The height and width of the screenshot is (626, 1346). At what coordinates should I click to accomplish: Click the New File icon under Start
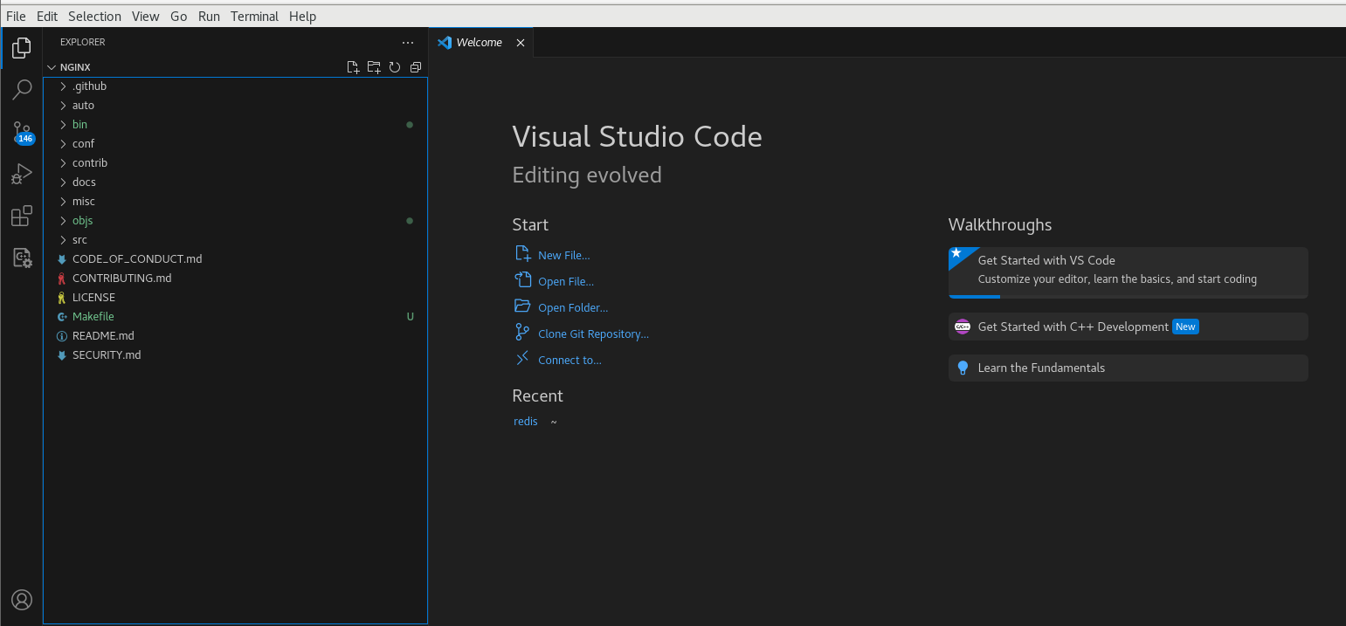tap(523, 254)
